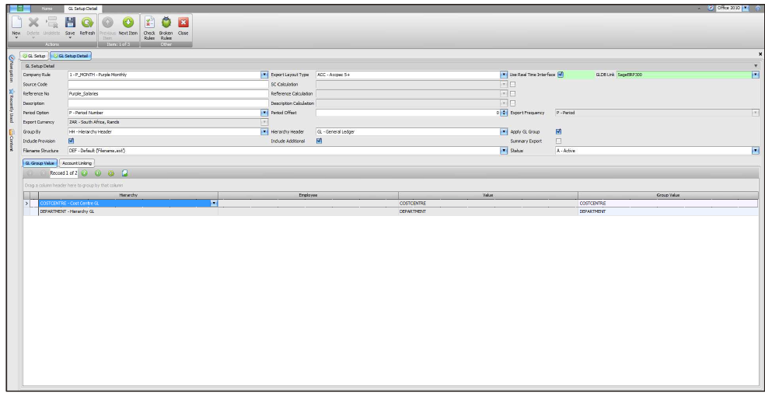765x394 pixels.
Task: Click the New document icon
Action: coord(16,22)
